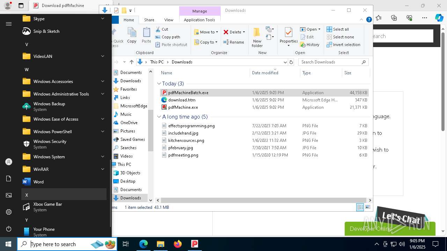
Task: Sort by Size column header
Action: (x=356, y=73)
